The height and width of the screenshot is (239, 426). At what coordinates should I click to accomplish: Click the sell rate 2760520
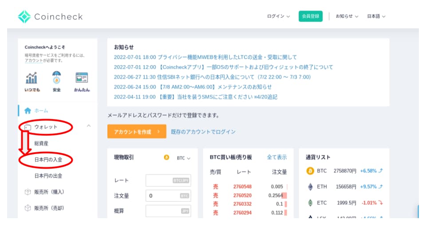(x=242, y=195)
